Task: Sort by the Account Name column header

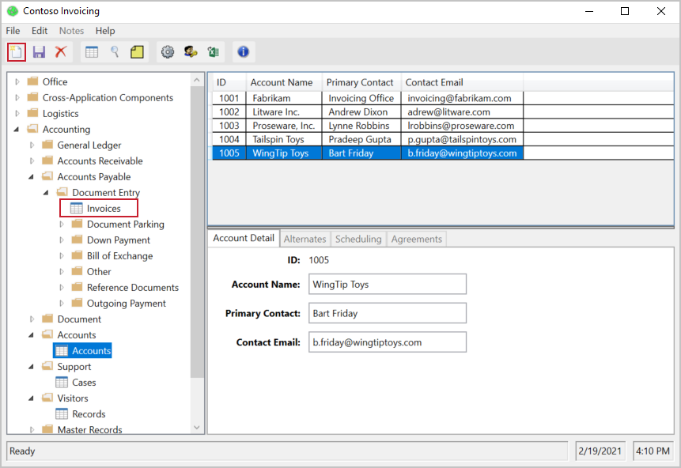Action: click(284, 82)
